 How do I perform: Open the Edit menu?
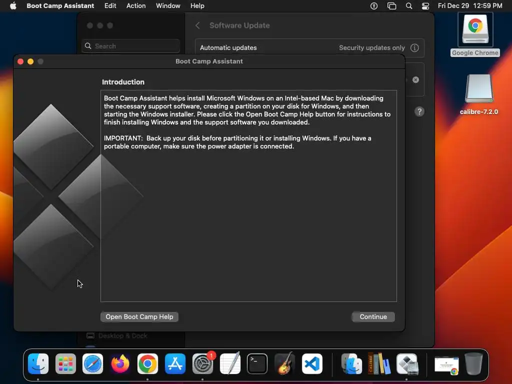110,6
